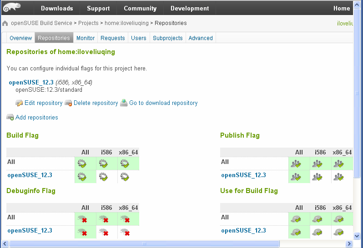Open the Support menu
Viewport: 363px width, 248px height.
98,8
